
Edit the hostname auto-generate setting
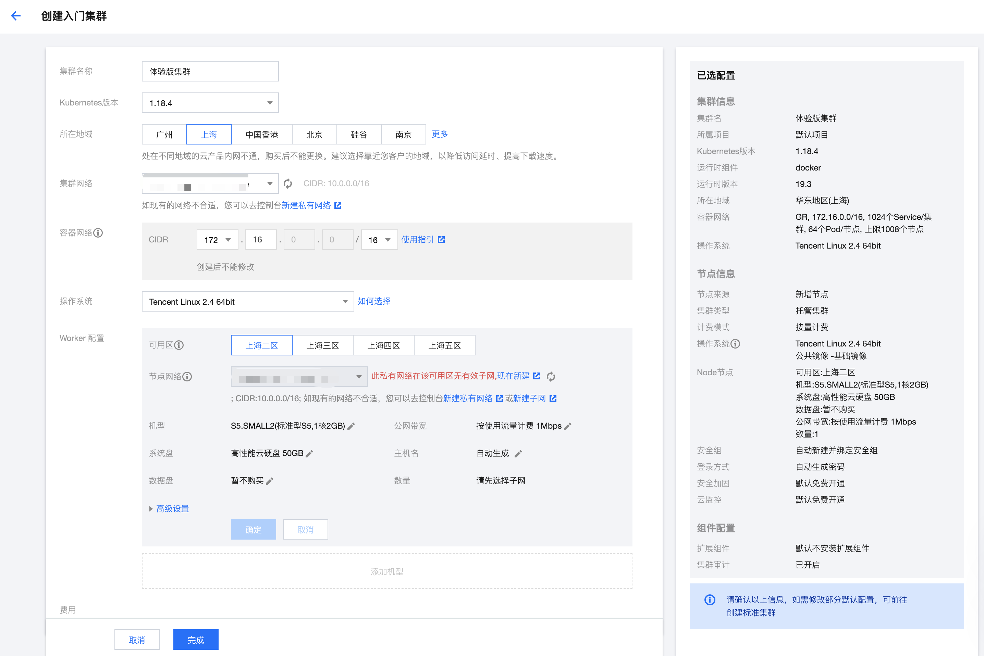click(518, 454)
